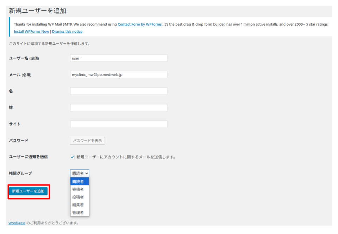Select 管理者 from the role list
Image resolution: width=338 pixels, height=234 pixels.
point(80,213)
